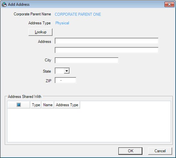Click into the City text field

coord(86,60)
